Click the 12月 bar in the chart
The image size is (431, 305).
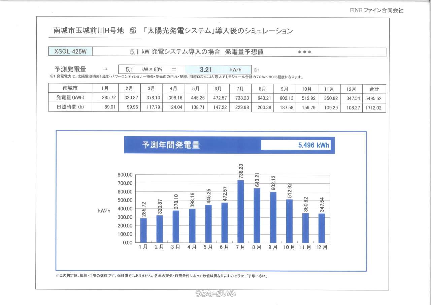[322, 228]
